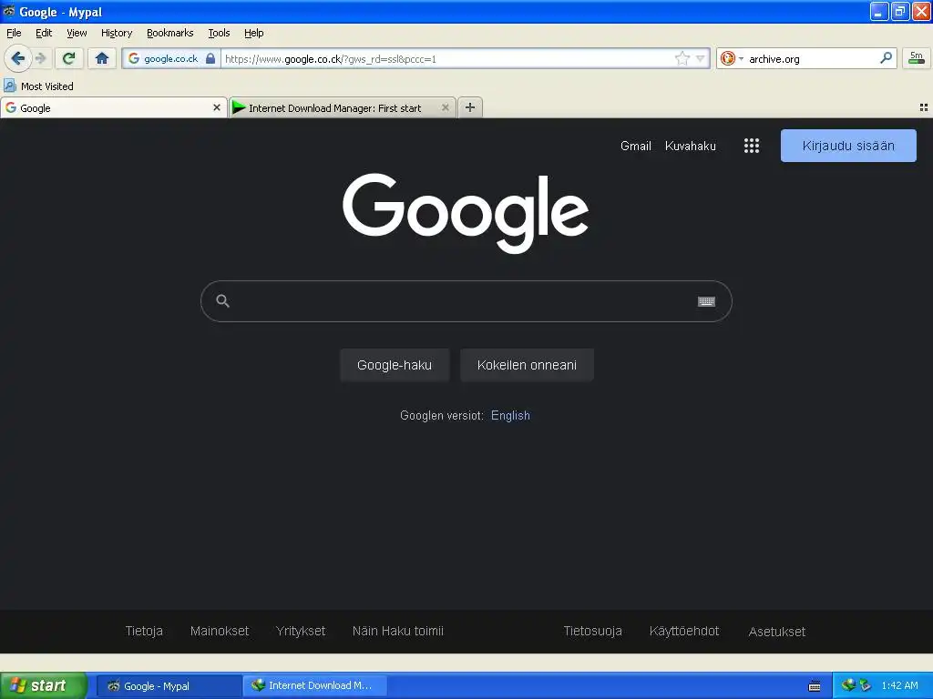Reload the page with the refresh icon

69,58
